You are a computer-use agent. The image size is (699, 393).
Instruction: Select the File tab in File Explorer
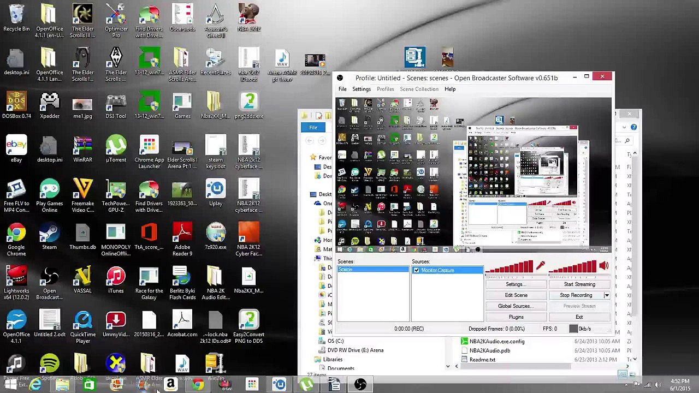(x=313, y=127)
